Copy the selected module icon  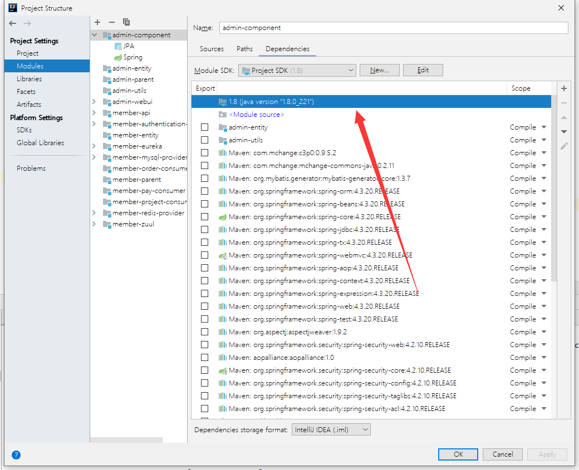(x=126, y=22)
